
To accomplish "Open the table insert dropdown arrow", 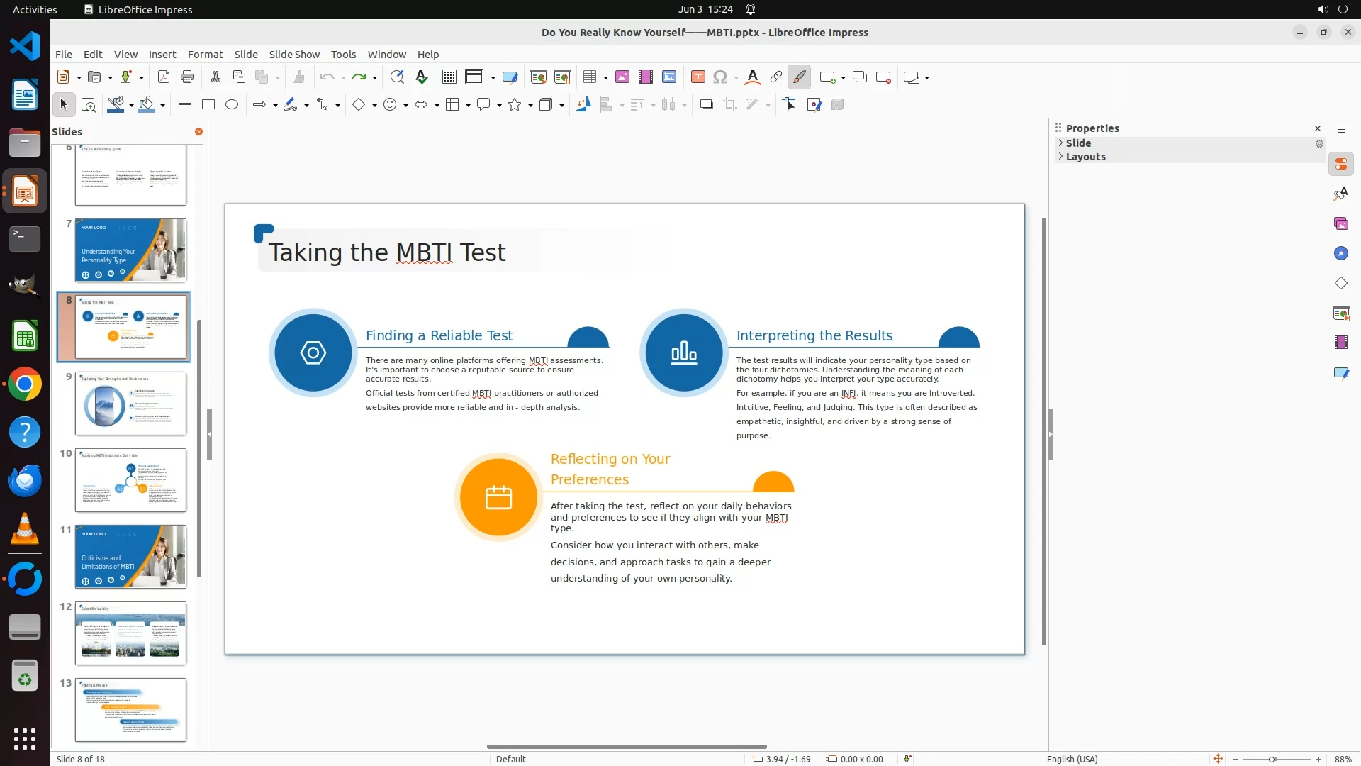I will pos(605,78).
